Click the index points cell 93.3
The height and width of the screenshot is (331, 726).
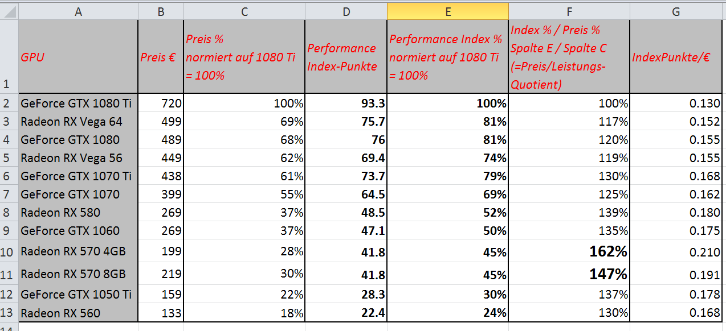click(346, 104)
